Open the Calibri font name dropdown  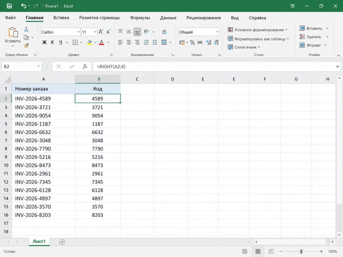coord(78,32)
